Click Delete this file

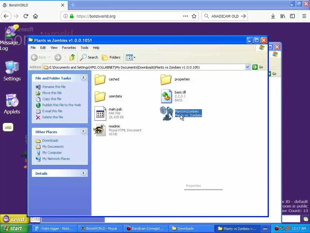(53, 117)
